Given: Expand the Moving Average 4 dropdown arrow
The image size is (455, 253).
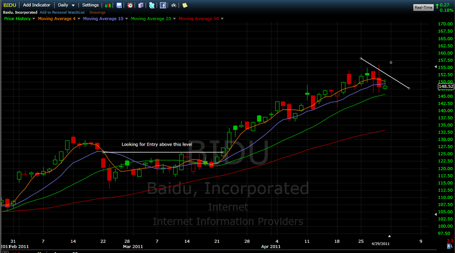Looking at the screenshot, I should (79, 19).
